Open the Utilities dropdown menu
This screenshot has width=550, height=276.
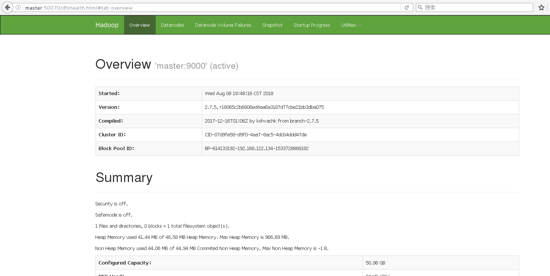pyautogui.click(x=351, y=25)
